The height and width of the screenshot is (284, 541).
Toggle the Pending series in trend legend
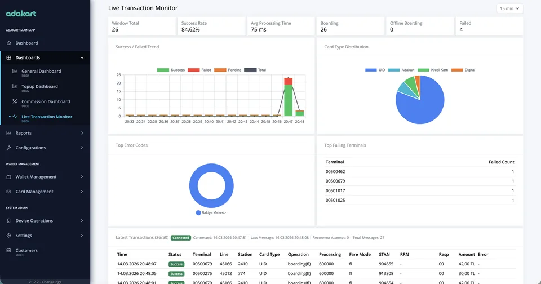click(x=228, y=70)
